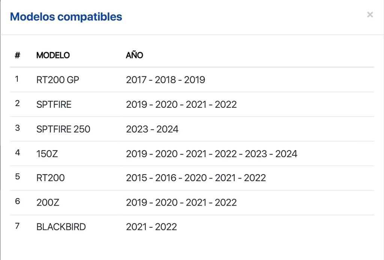384x260 pixels.
Task: Select the 150Z model row
Action: click(x=47, y=153)
